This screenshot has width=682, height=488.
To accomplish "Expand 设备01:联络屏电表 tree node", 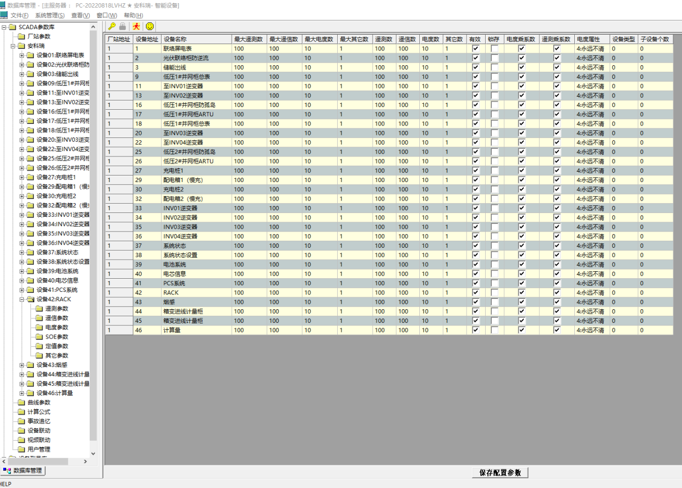I will click(x=22, y=55).
